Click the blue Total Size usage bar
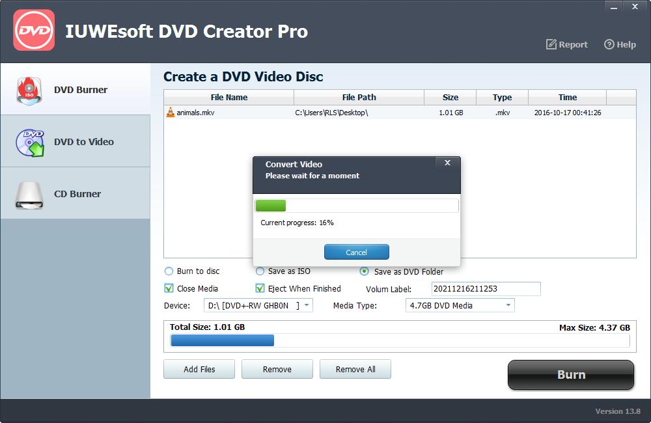 (223, 340)
